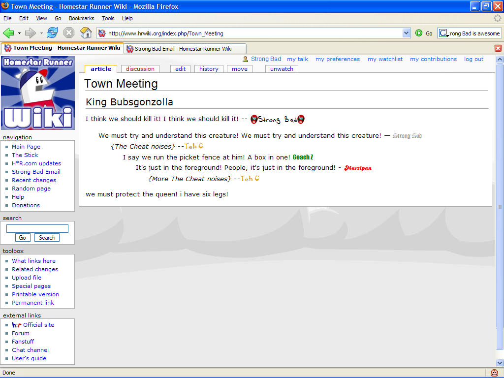Open What links here in toolbox
The width and height of the screenshot is (504, 378).
[33, 261]
